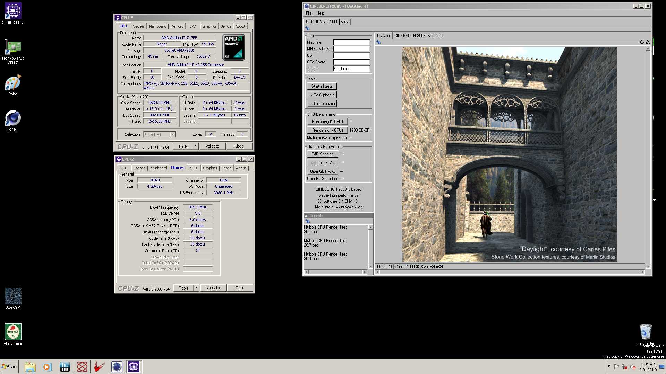Click console scrollbar down arrow
666x374 pixels.
click(x=370, y=266)
